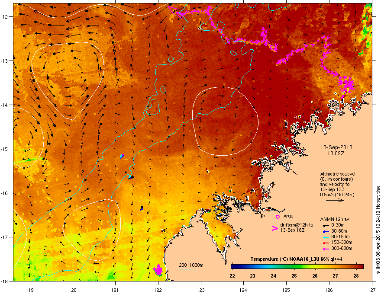Click the '150-300m' depth label

click(x=342, y=242)
